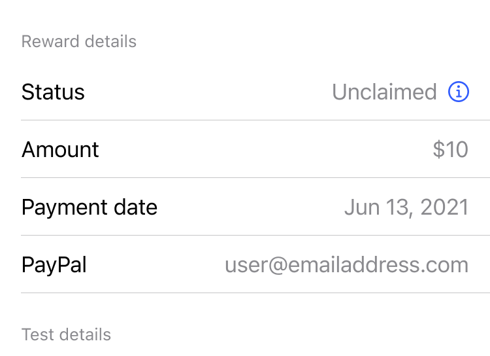Screen dimensions: 490x356
Task: Click empty space between Status and Unclaimed
Action: click(x=209, y=92)
